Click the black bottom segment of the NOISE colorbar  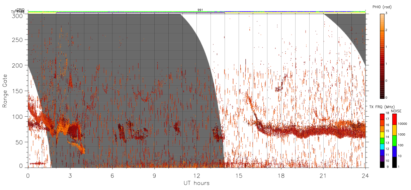(394, 162)
